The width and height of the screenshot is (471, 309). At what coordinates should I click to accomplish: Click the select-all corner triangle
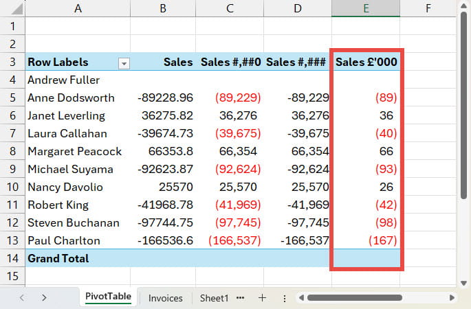[17, 8]
